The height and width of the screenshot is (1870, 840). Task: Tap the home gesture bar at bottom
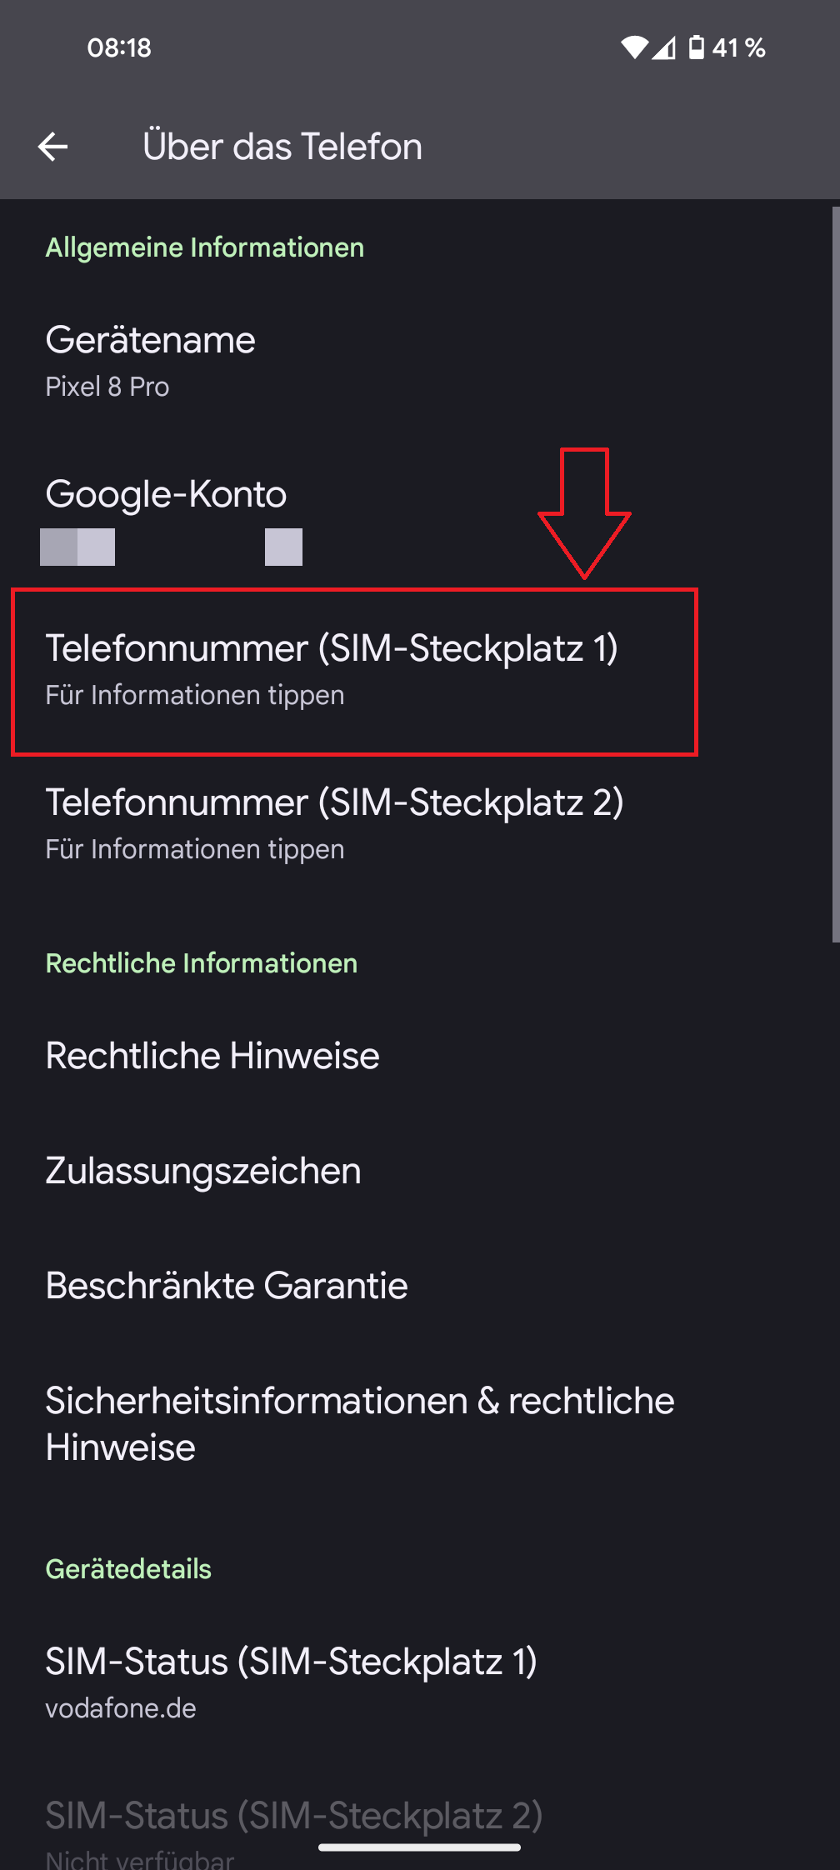[x=420, y=1847]
